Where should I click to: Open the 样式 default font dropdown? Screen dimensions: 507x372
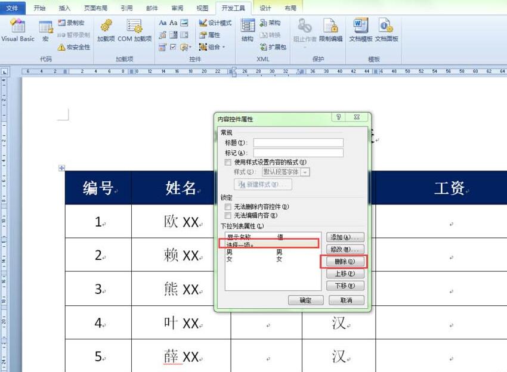305,172
